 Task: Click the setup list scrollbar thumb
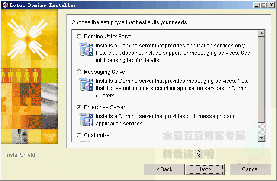261,79
